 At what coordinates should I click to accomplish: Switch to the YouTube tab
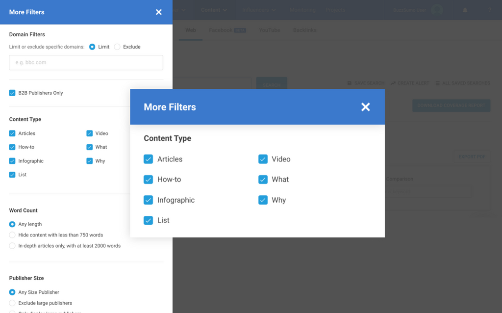[x=269, y=30]
